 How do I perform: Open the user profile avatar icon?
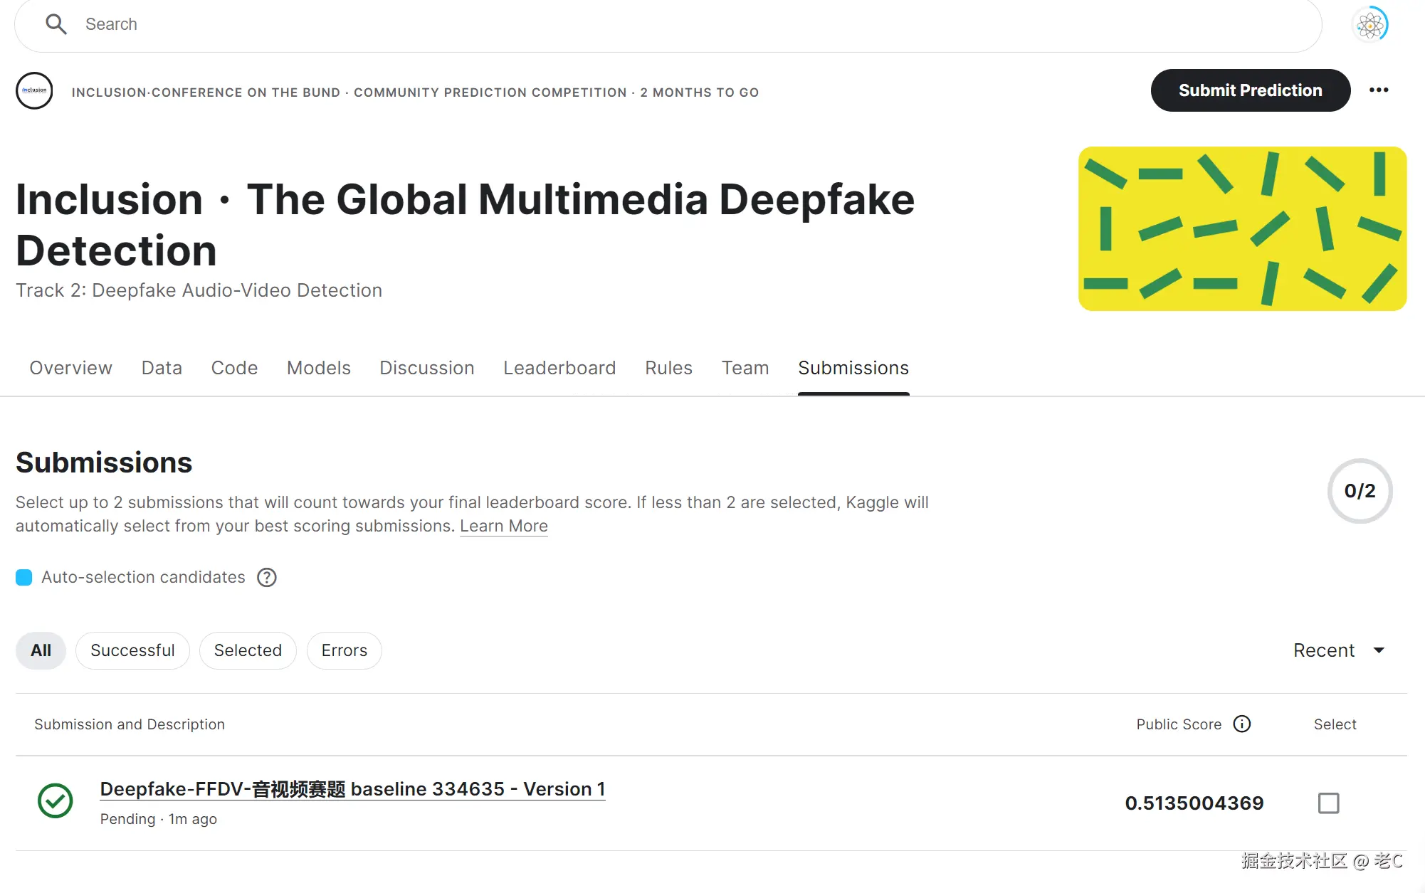coord(1369,25)
